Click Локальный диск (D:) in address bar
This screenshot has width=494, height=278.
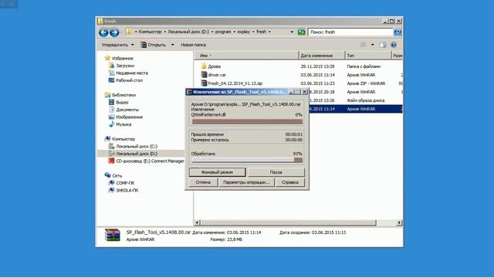click(188, 32)
